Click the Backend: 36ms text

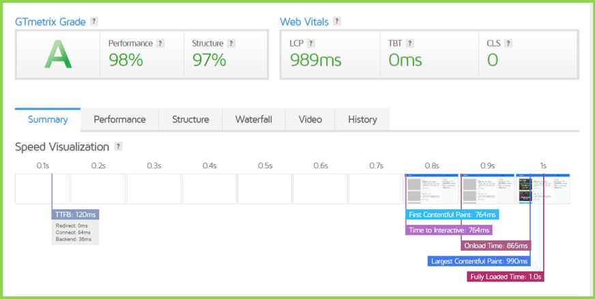(73, 240)
